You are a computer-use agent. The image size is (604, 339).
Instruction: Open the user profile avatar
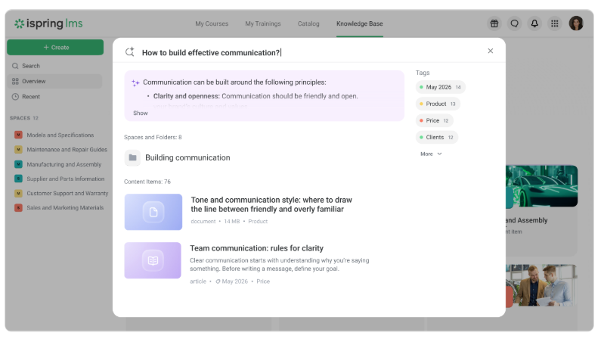tap(576, 23)
